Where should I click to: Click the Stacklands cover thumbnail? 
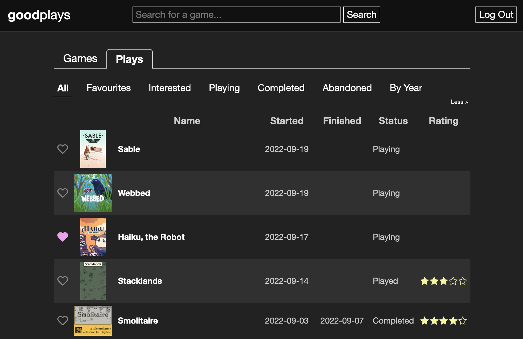point(93,281)
